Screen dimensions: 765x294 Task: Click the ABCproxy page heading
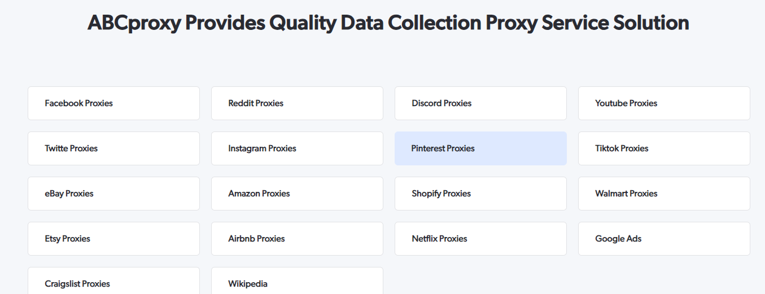point(388,23)
